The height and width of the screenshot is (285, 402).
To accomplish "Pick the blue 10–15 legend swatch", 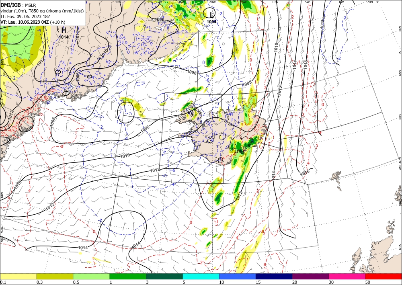I will click(x=238, y=276).
